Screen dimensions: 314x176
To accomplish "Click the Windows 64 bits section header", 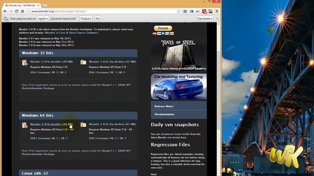I will (78, 115).
